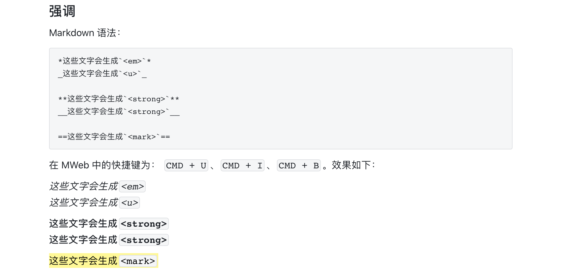Click the CMD + B shortcut badge

click(299, 165)
